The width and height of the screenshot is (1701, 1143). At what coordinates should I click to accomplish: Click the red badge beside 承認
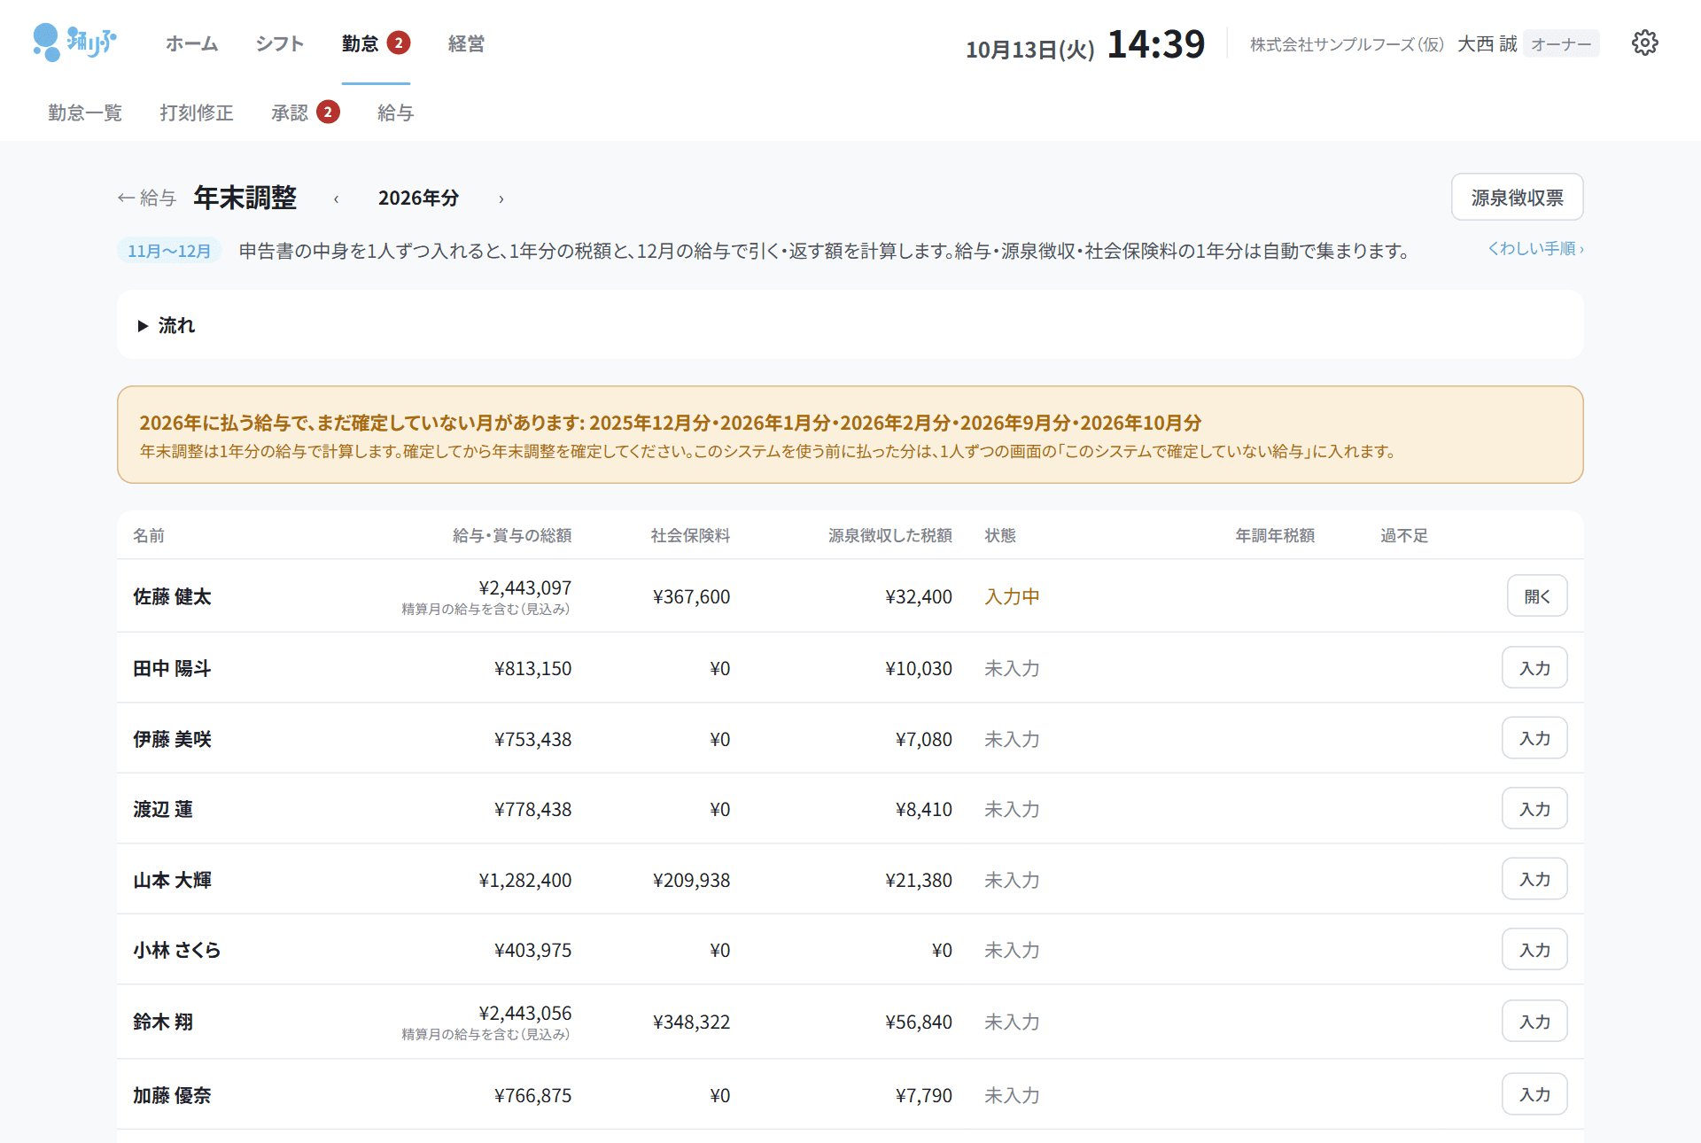pos(328,112)
